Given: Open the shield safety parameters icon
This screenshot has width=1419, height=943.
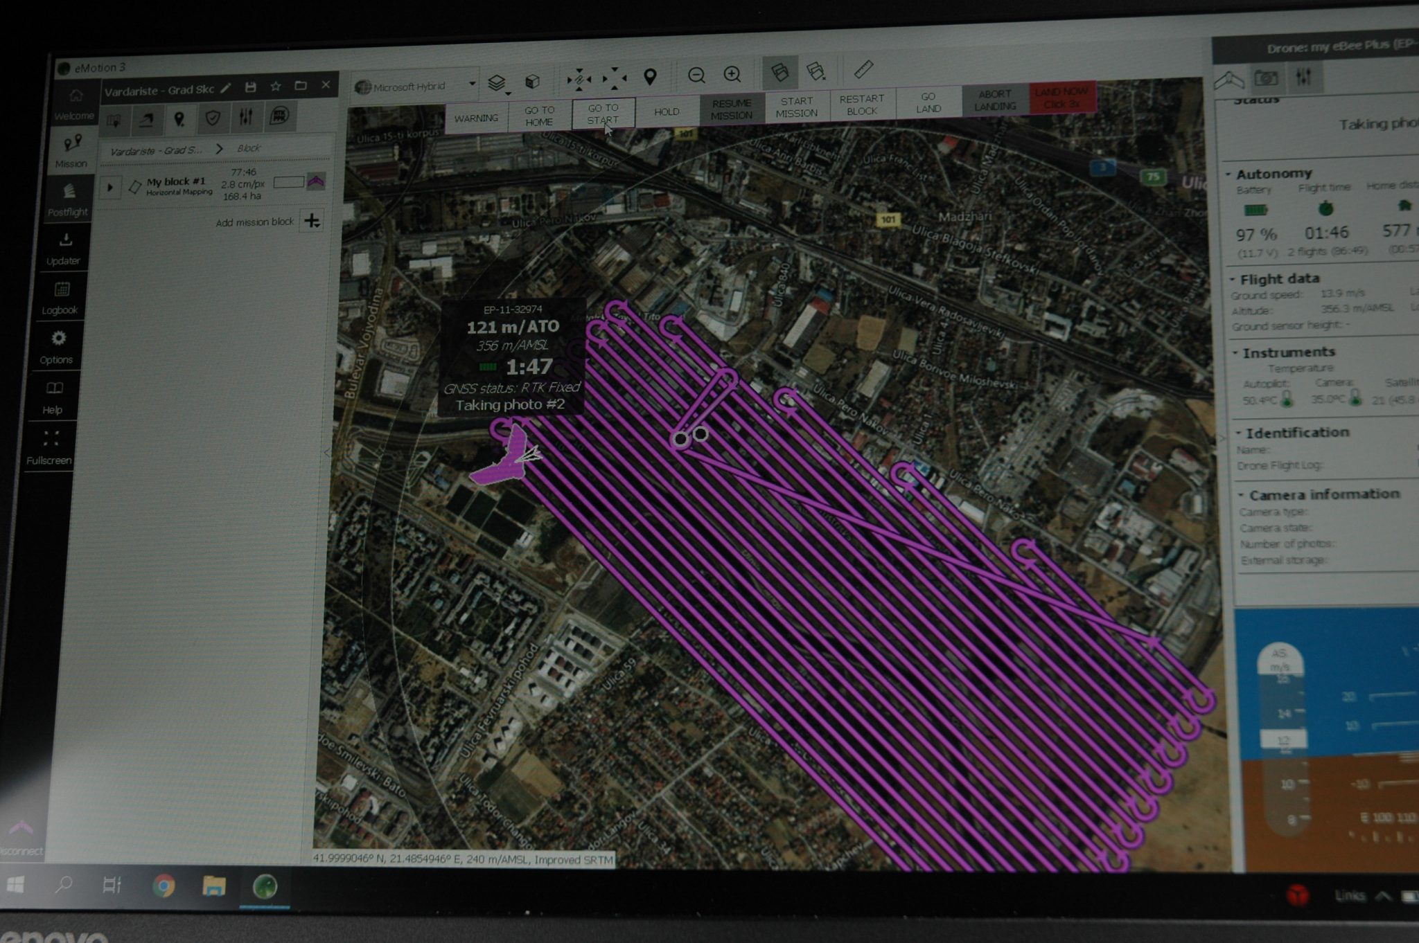Looking at the screenshot, I should coord(213,118).
